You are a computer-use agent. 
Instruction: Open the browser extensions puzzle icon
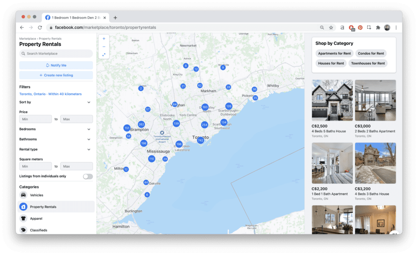378,27
